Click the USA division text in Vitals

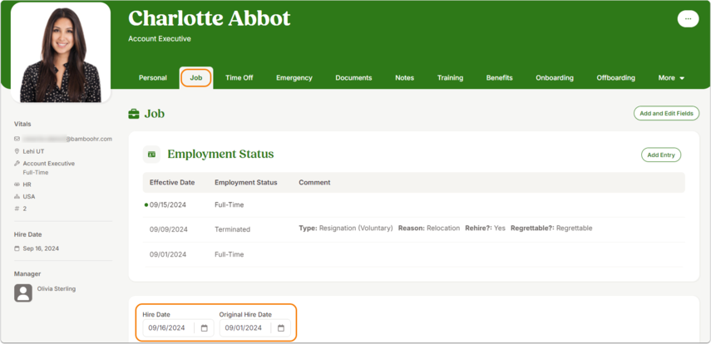click(x=29, y=197)
